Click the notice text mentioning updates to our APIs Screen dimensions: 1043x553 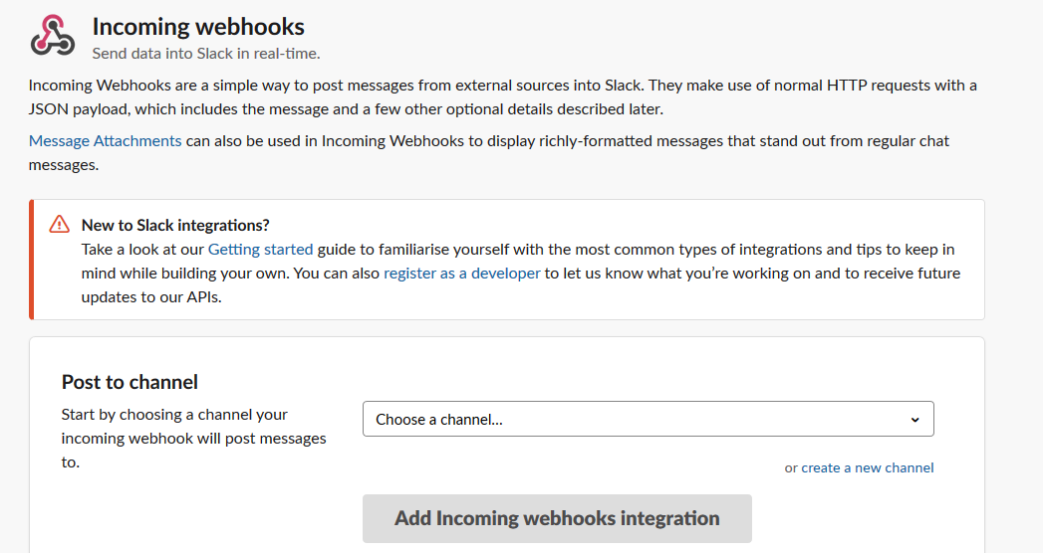(x=150, y=296)
